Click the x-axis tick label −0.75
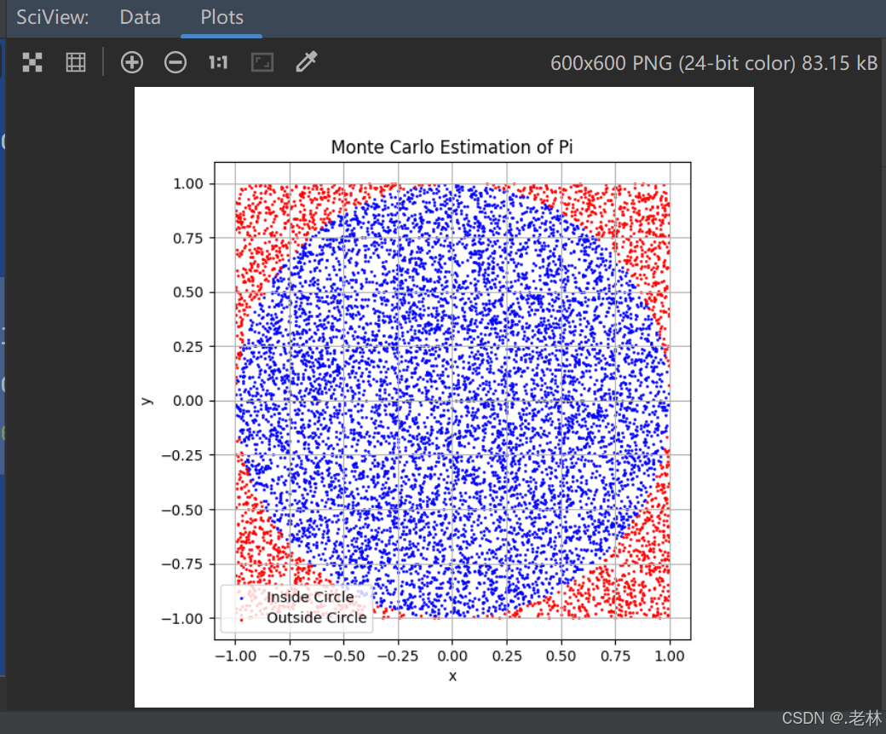 [290, 656]
